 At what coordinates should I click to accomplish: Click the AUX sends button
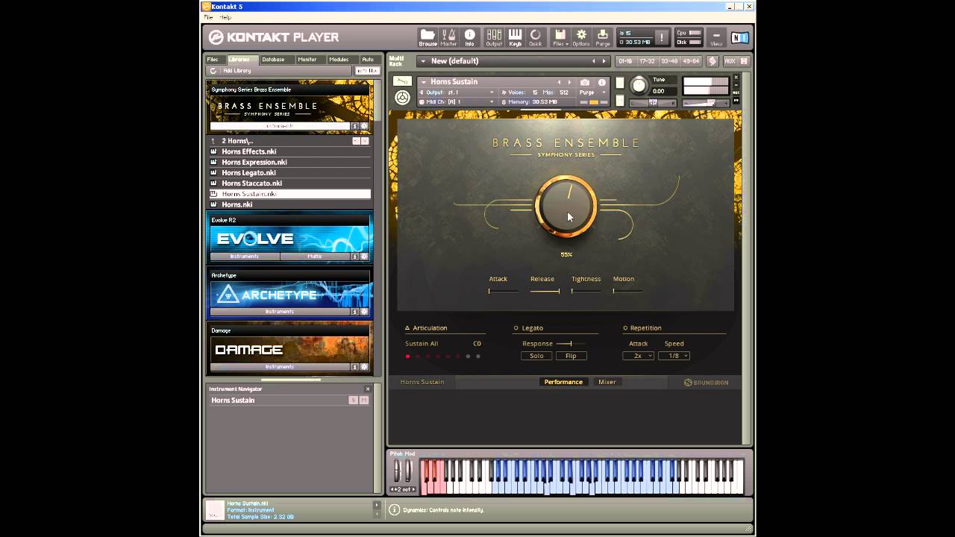pyautogui.click(x=730, y=61)
